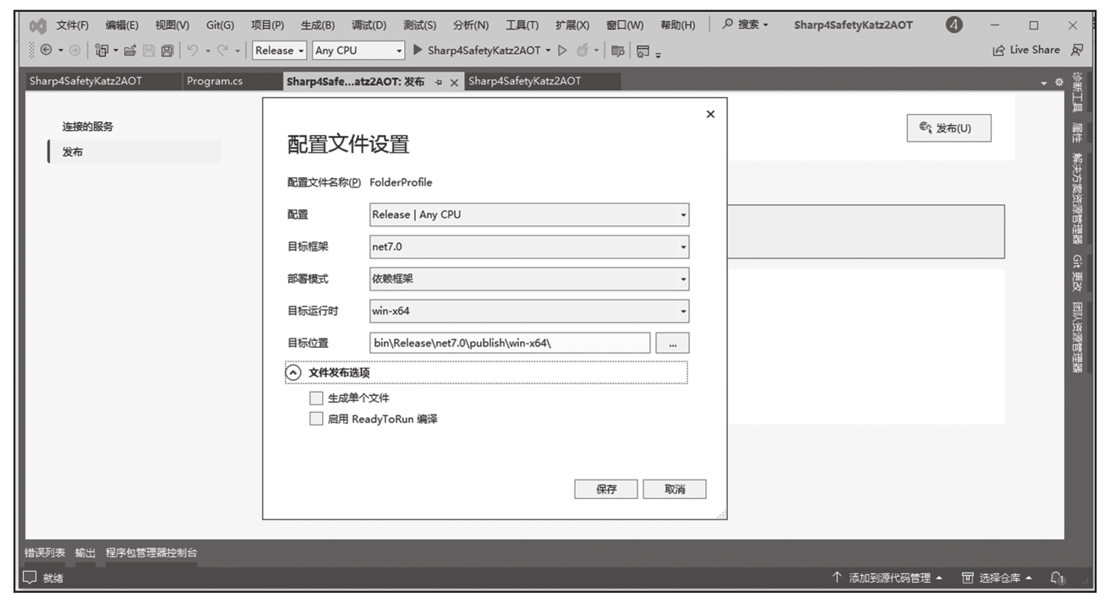Image resolution: width=1110 pixels, height=602 pixels.
Task: Open the 程序包管理器控制台 panel tab
Action: coord(151,553)
